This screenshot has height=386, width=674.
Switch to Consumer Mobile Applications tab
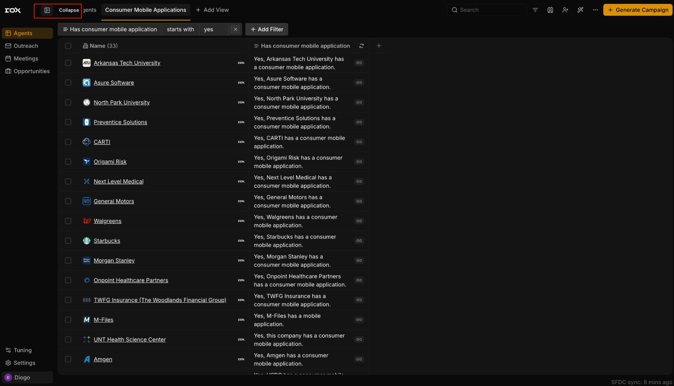pyautogui.click(x=146, y=10)
